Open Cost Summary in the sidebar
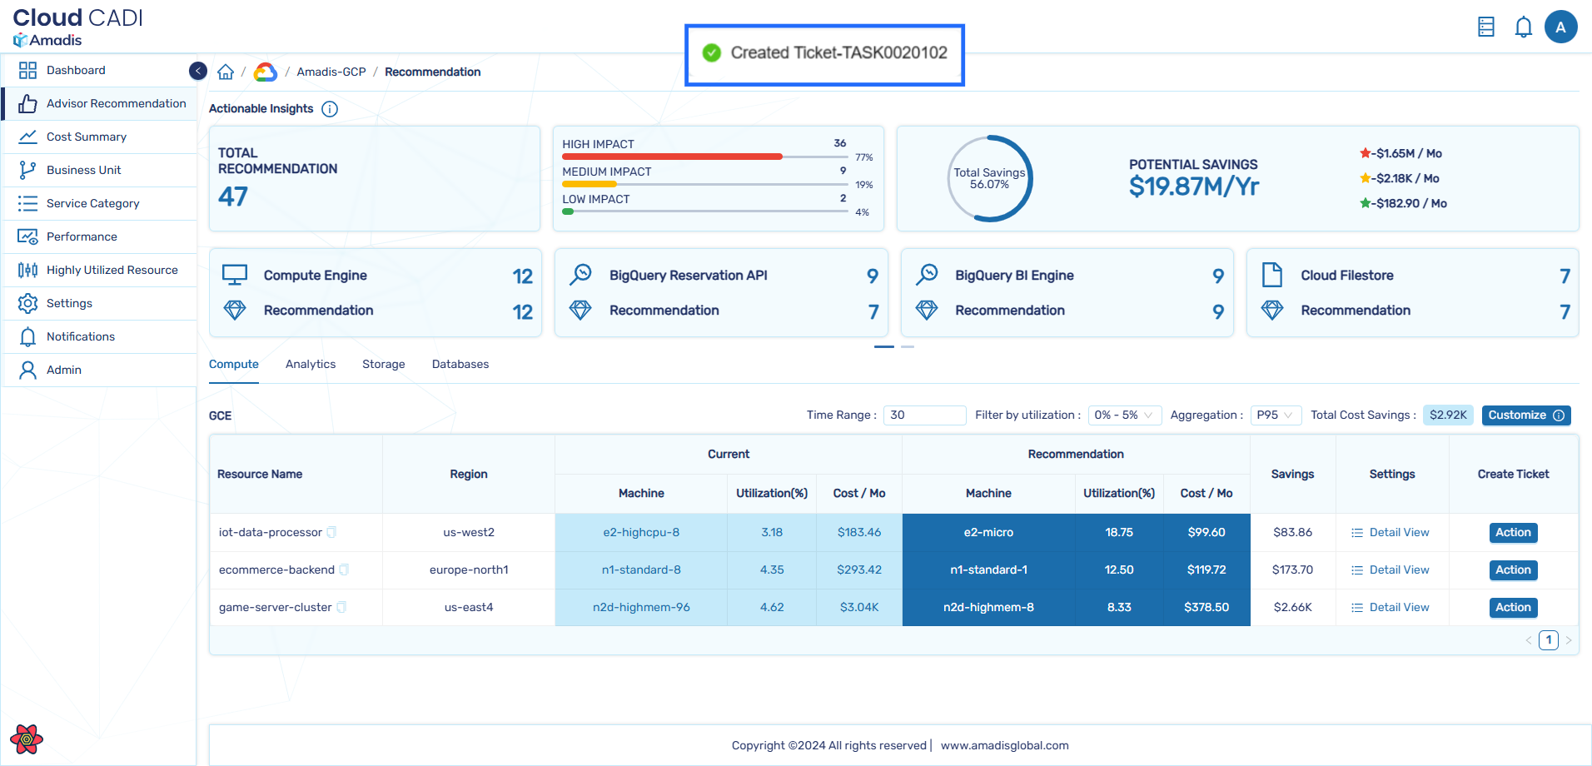1592x766 pixels. pos(87,137)
